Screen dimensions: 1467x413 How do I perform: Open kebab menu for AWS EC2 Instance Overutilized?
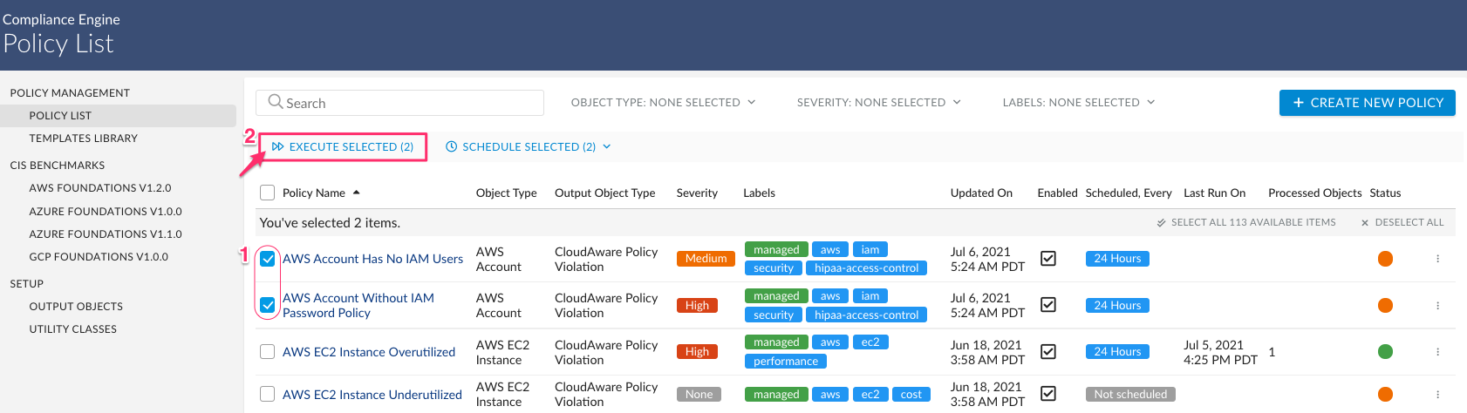[x=1437, y=352]
